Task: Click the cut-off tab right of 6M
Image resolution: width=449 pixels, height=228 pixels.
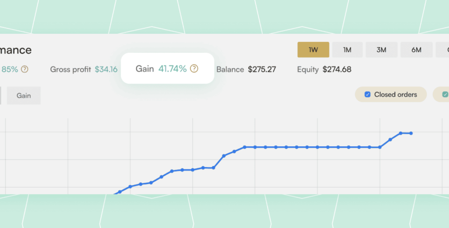Action: point(444,50)
